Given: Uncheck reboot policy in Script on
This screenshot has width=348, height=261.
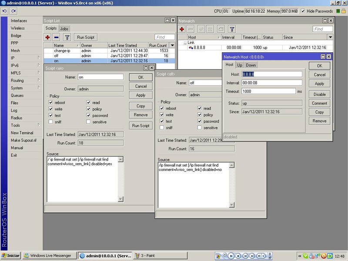Looking at the screenshot, I should [51, 103].
